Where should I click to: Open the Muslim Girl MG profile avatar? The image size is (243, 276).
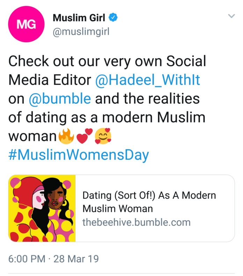pyautogui.click(x=26, y=24)
